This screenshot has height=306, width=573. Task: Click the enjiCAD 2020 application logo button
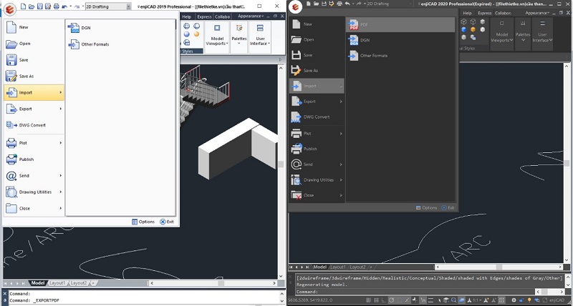[x=295, y=8]
